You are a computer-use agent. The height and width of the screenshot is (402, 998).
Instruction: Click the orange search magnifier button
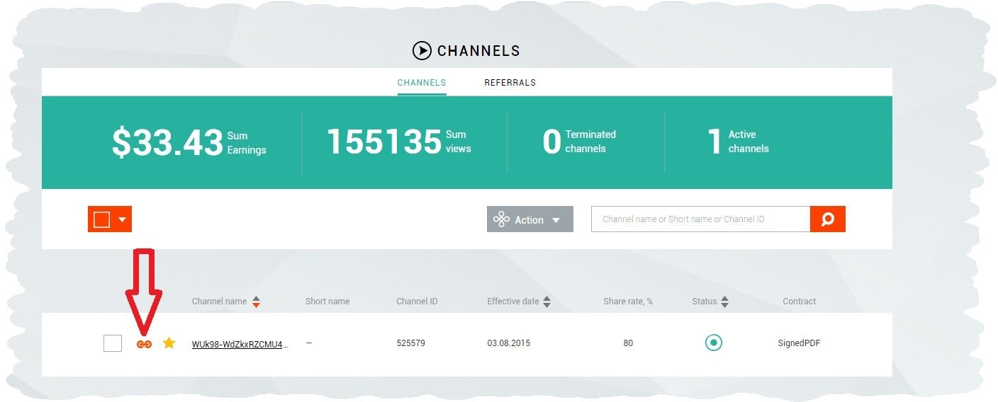coord(827,219)
